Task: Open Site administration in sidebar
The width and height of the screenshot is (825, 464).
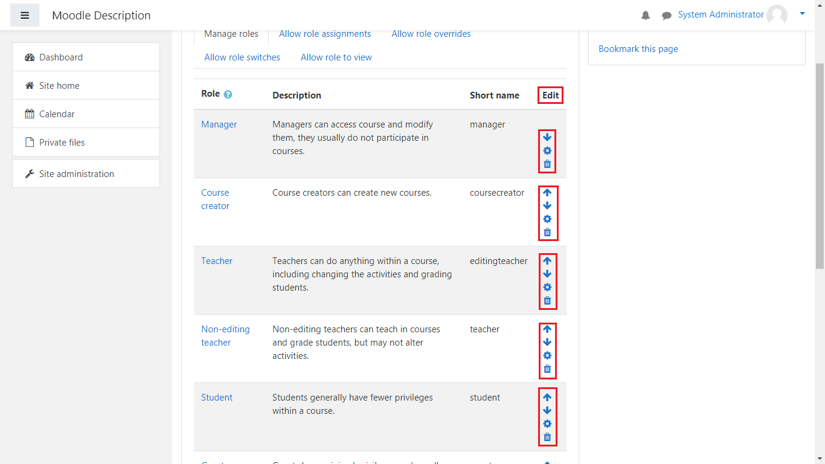Action: tap(76, 174)
